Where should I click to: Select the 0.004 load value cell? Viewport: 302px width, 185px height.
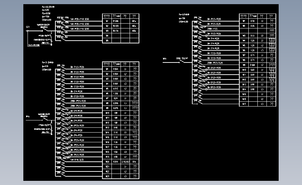tap(253, 65)
